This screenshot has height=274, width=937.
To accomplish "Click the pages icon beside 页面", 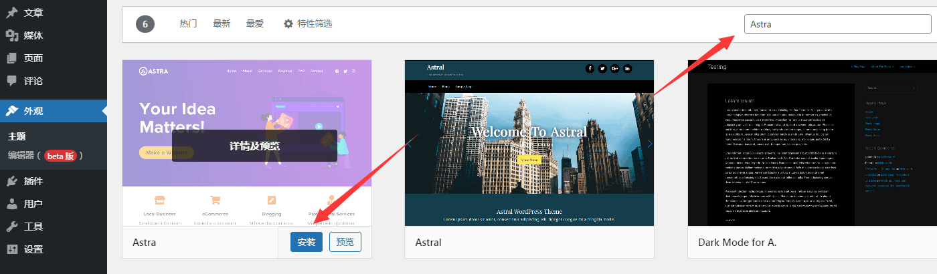I will [12, 58].
